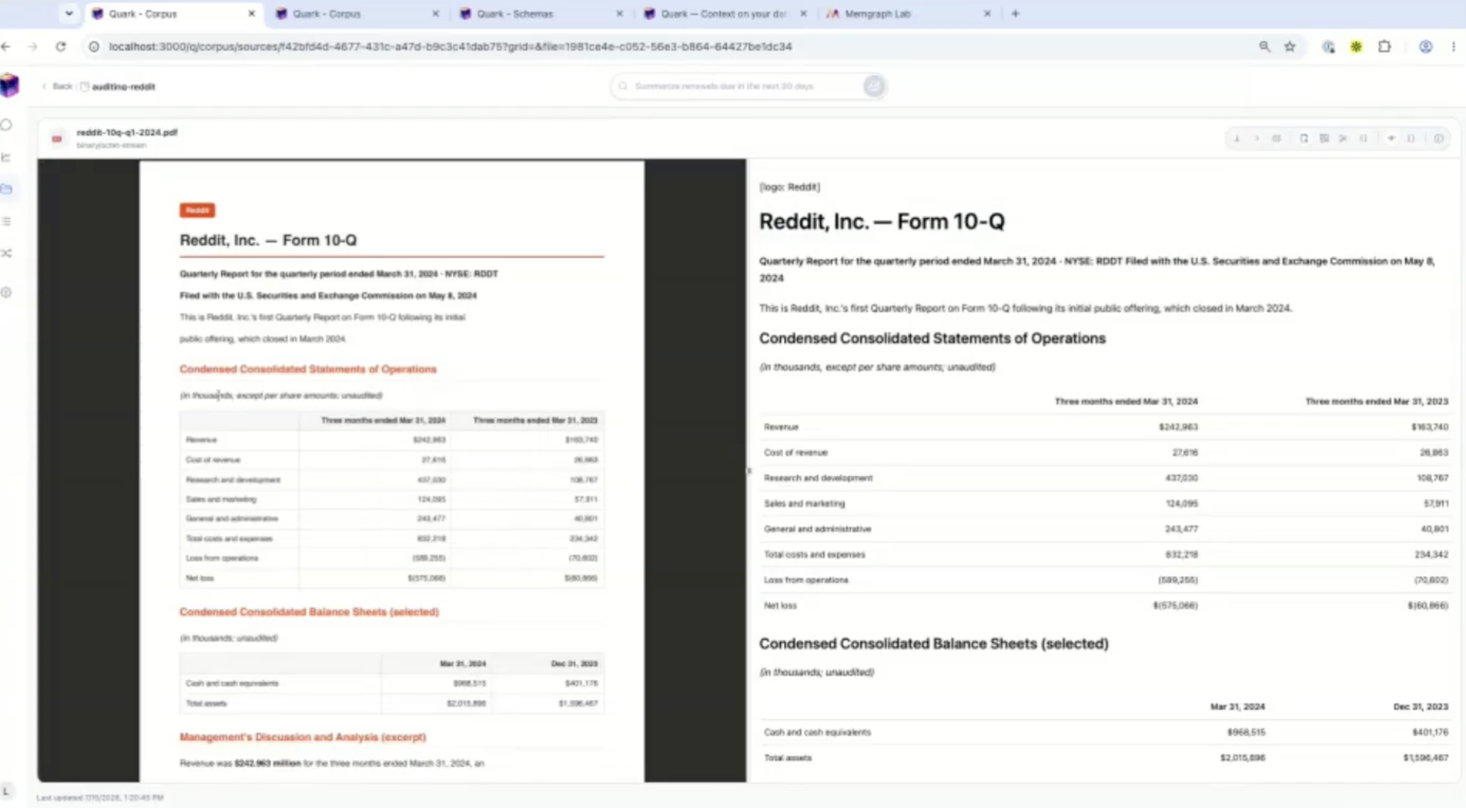The height and width of the screenshot is (808, 1466).
Task: Click the orange 'Reddit' badge in PDF
Action: tap(197, 210)
